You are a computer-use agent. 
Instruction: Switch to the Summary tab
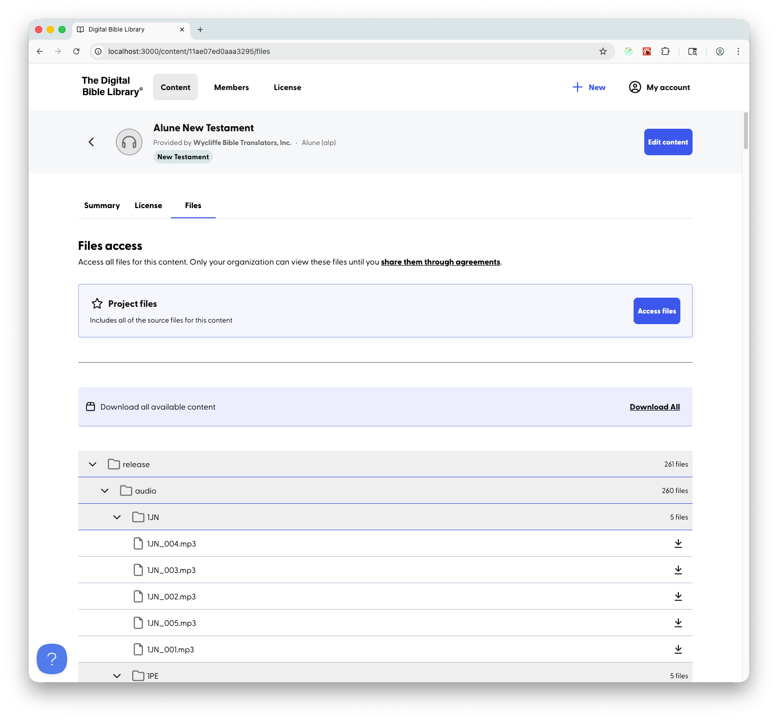102,206
